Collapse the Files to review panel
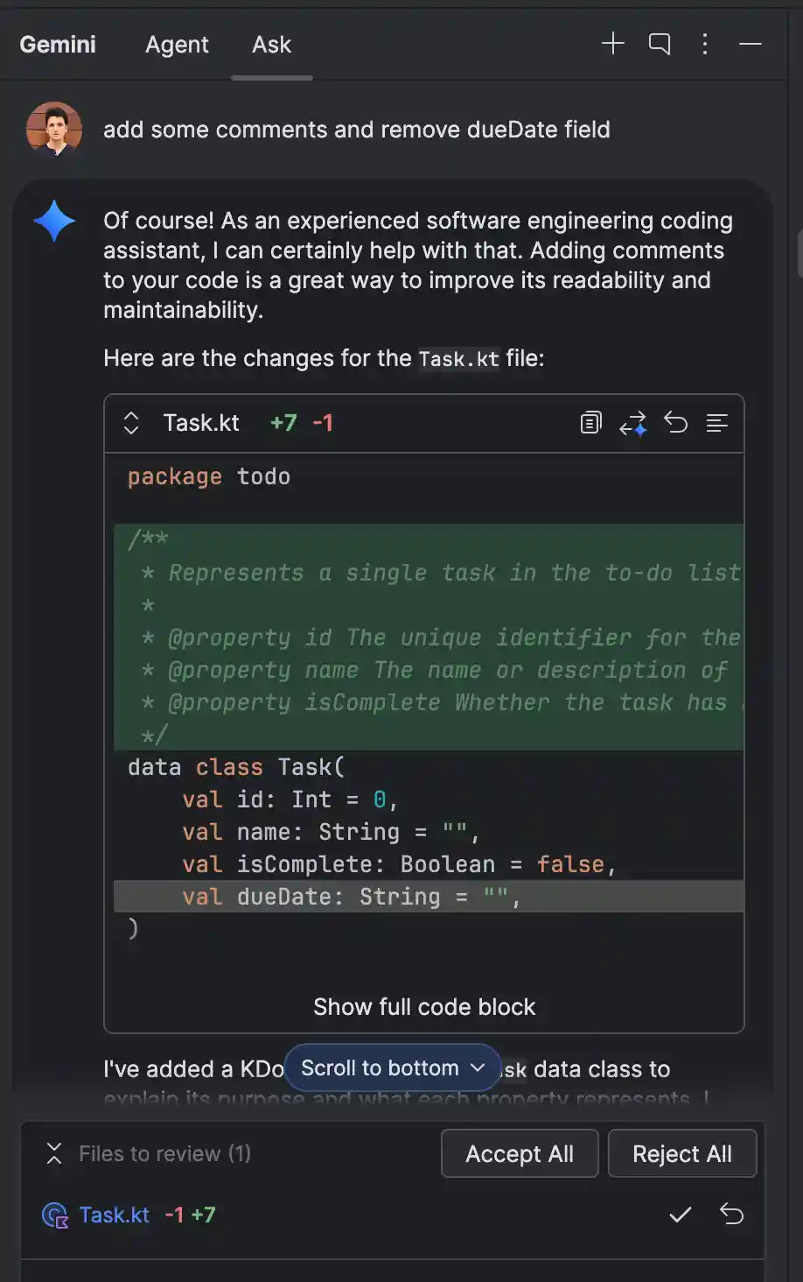This screenshot has height=1282, width=803. coord(54,1153)
